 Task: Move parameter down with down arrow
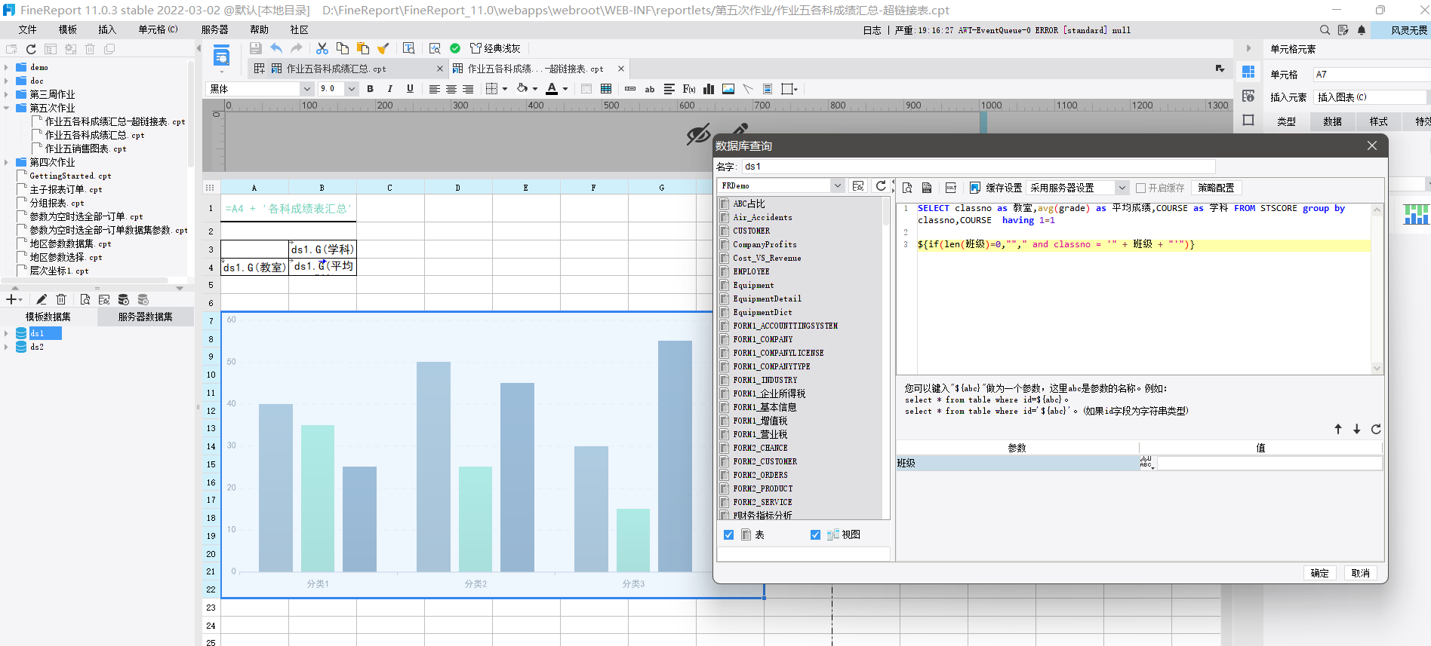1357,429
